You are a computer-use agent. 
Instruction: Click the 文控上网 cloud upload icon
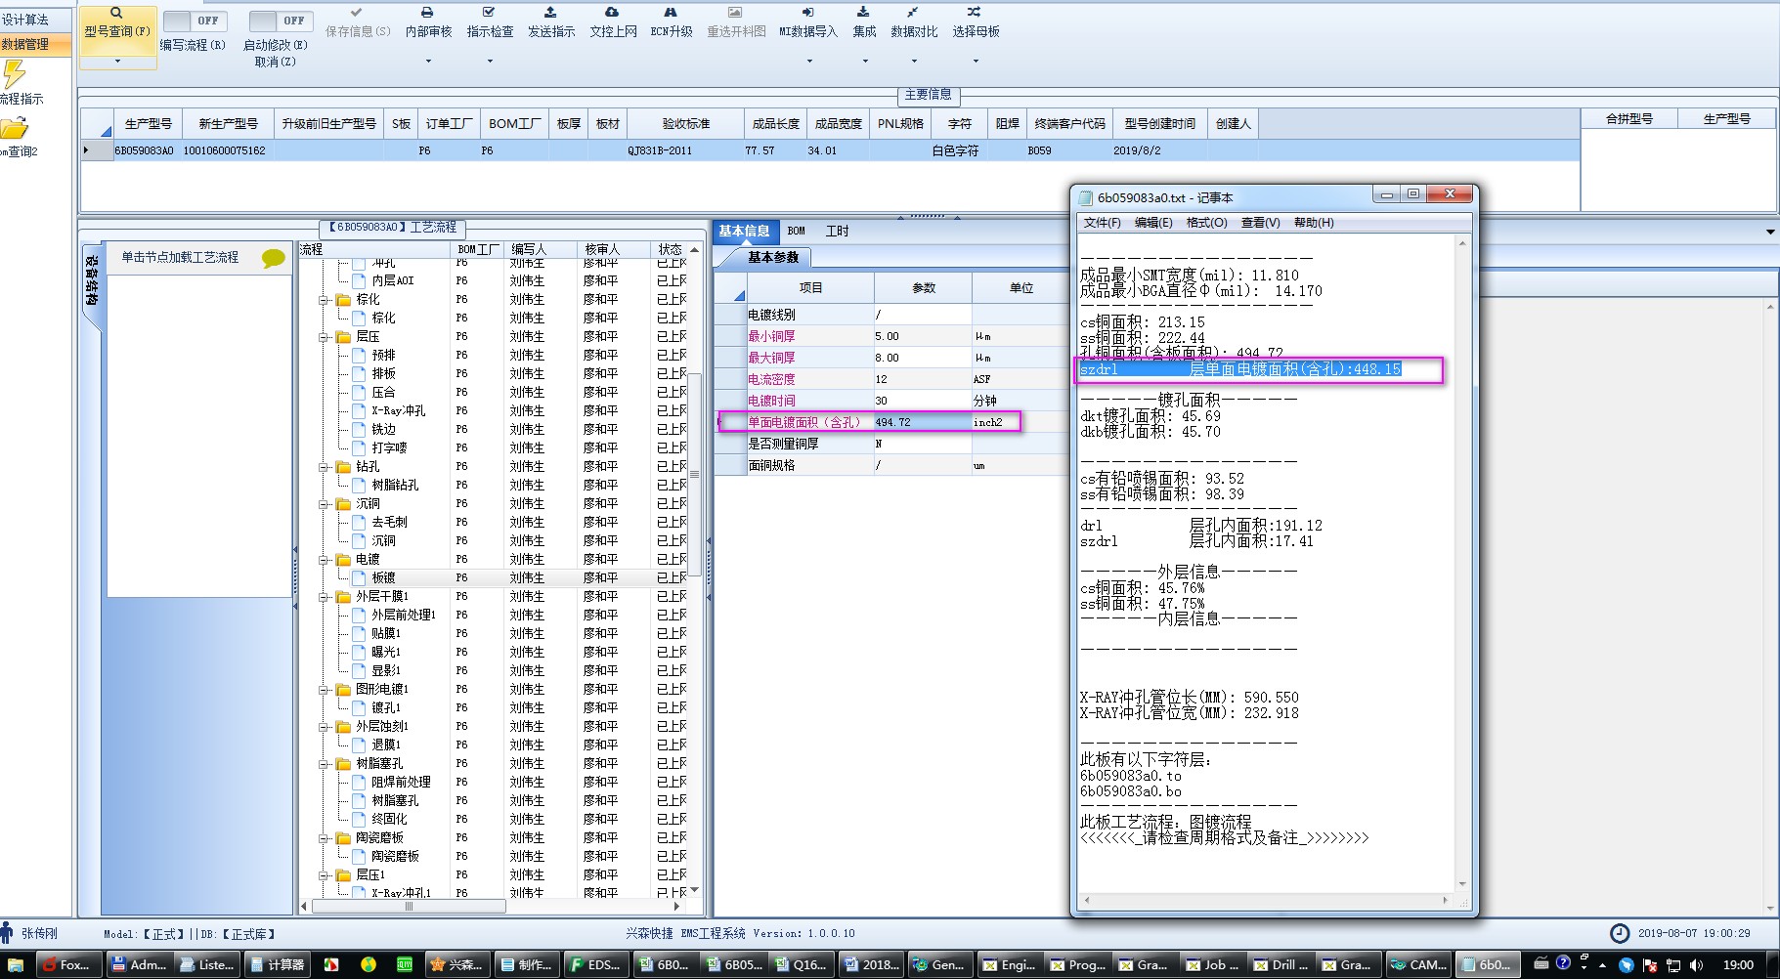click(x=612, y=12)
